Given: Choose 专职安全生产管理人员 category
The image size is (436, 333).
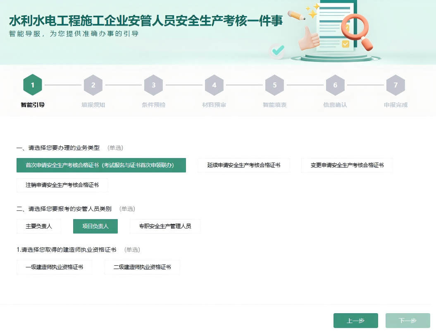Looking at the screenshot, I should click(x=165, y=226).
